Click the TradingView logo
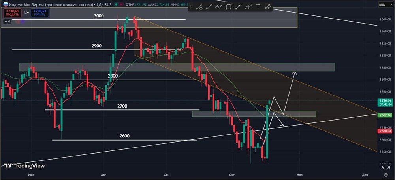395x180 pixels. tap(24, 166)
